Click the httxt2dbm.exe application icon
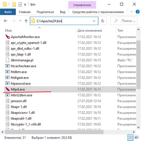The width and height of the screenshot is (141, 141). pos(7,95)
